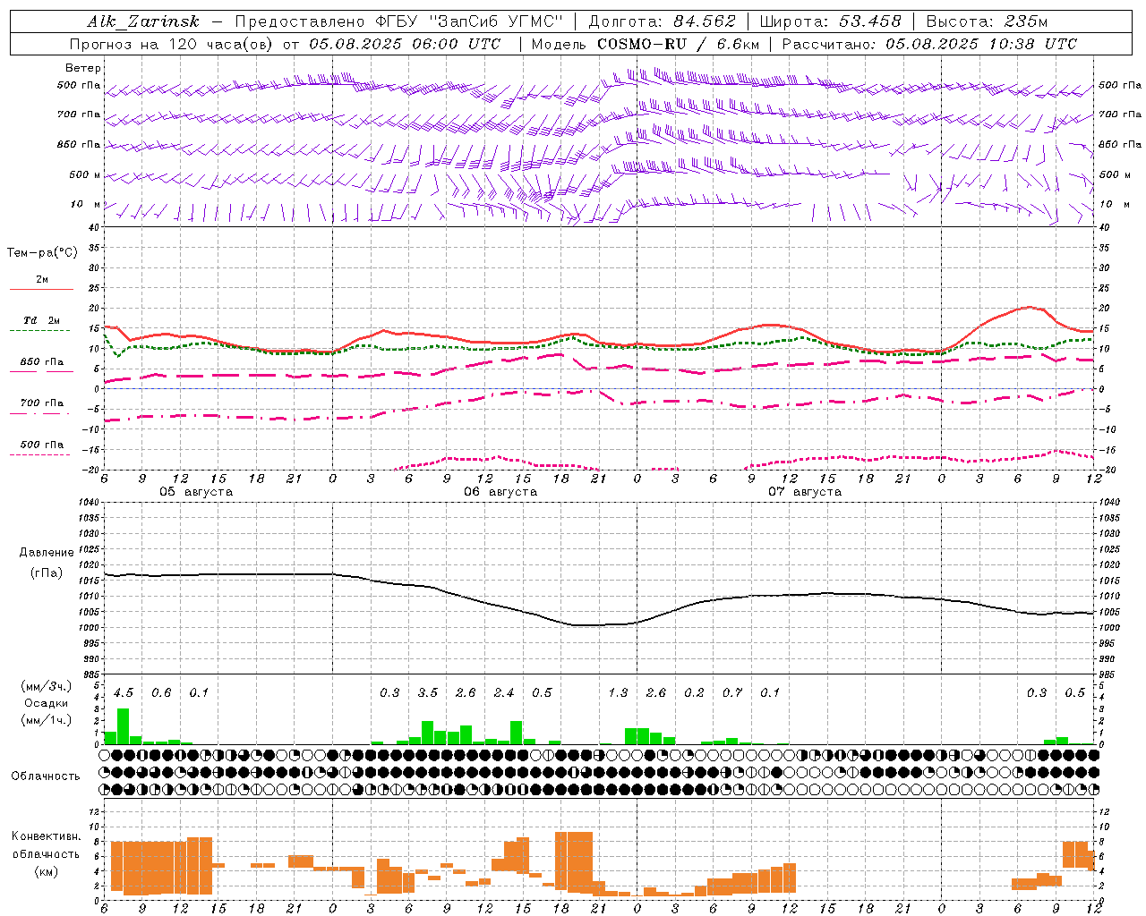Click the longitude value Долгота: 84.562

pyautogui.click(x=662, y=21)
